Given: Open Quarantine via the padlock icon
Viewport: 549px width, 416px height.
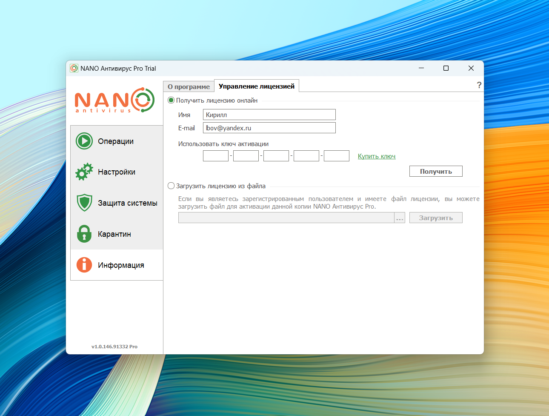Looking at the screenshot, I should (84, 234).
